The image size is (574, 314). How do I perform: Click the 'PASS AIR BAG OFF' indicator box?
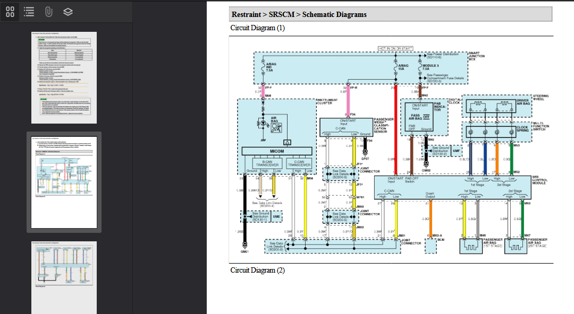[x=419, y=117]
